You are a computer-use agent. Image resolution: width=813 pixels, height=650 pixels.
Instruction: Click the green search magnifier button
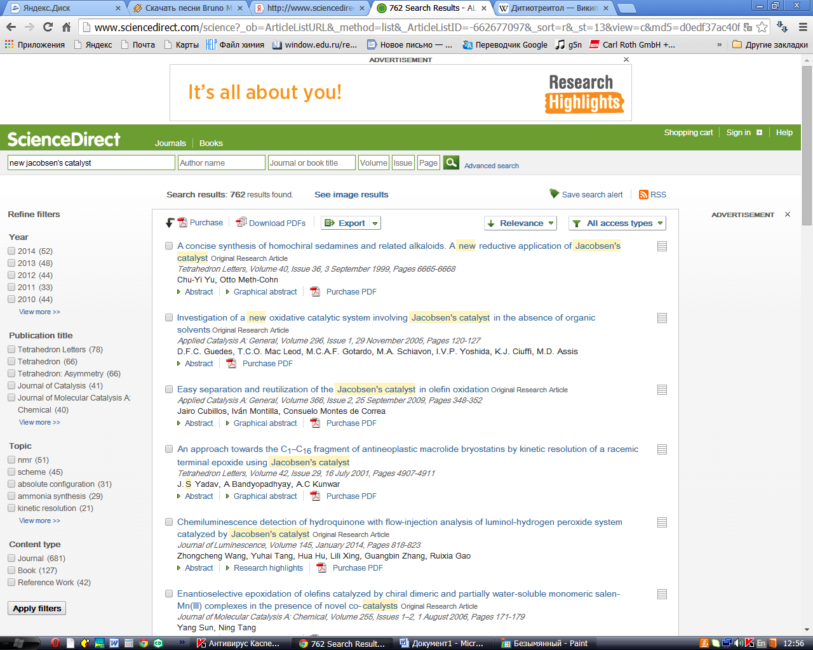point(451,162)
